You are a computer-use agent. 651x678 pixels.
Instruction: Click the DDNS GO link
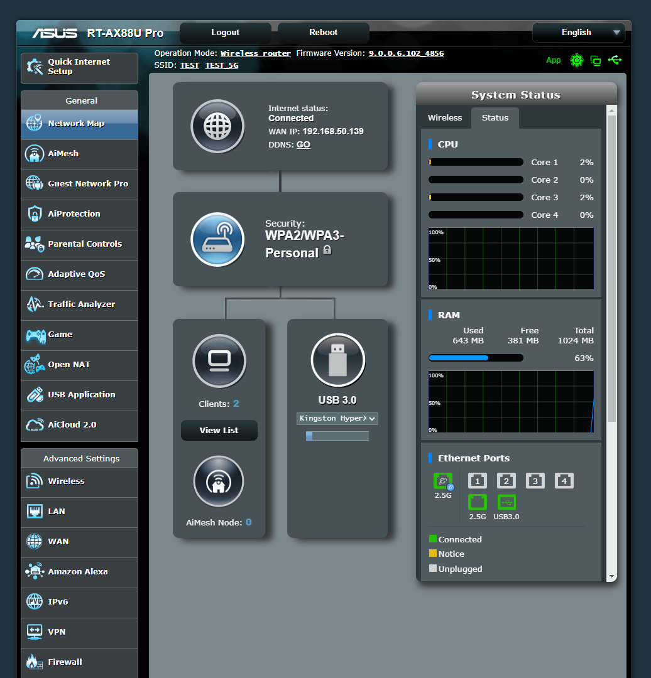[x=303, y=144]
